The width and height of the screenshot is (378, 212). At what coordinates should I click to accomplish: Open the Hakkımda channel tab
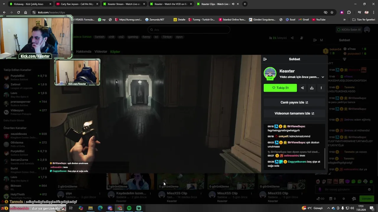tap(84, 52)
